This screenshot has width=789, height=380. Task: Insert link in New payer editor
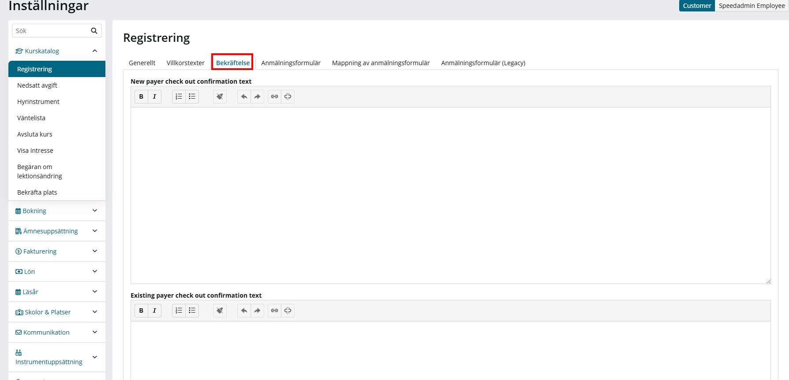tap(274, 96)
